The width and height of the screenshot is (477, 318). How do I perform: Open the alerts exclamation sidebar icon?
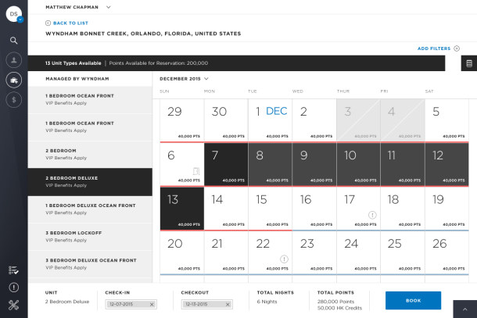point(14,288)
